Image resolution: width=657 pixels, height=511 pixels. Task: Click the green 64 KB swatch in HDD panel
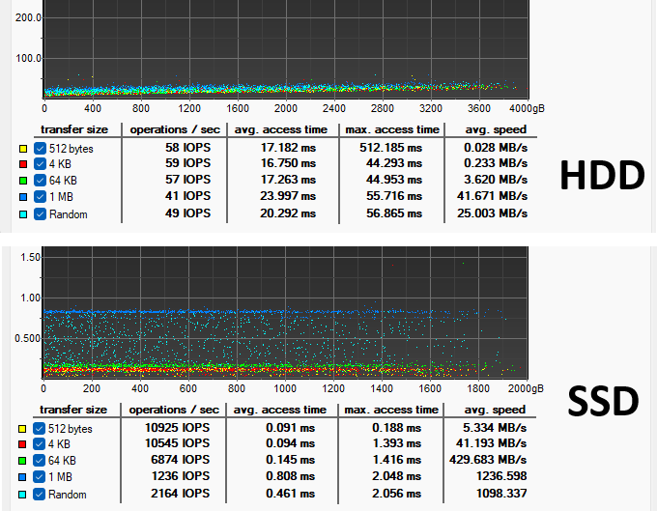tap(23, 181)
